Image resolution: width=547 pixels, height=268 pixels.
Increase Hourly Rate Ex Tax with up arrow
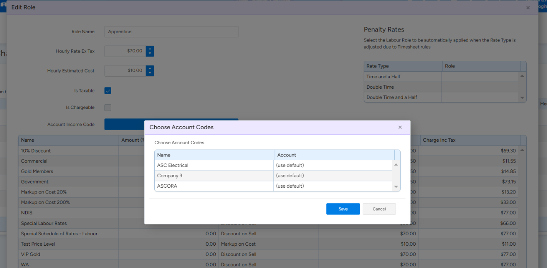[x=150, y=48]
